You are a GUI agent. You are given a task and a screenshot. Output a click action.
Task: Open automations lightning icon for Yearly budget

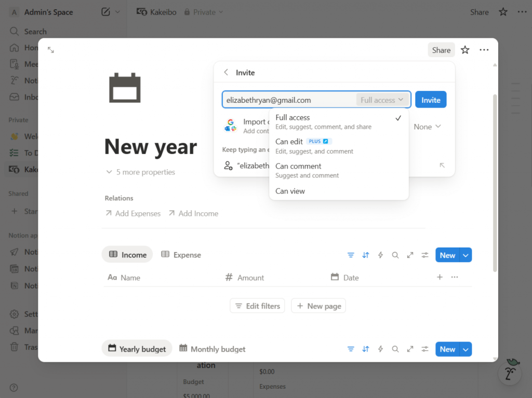tap(380, 349)
